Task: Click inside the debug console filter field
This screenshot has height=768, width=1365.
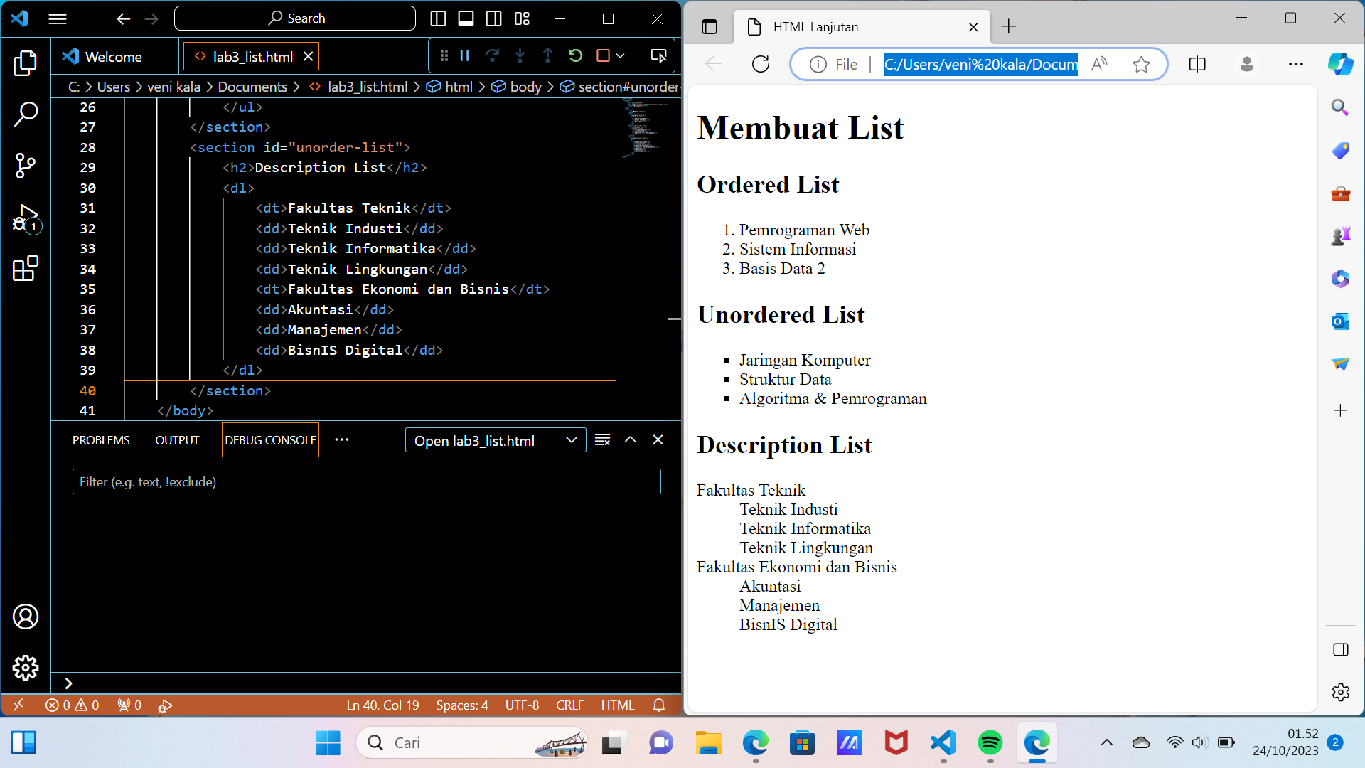Action: point(365,481)
